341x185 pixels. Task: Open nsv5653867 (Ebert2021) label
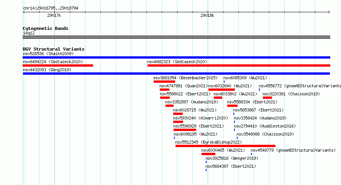click(258, 110)
